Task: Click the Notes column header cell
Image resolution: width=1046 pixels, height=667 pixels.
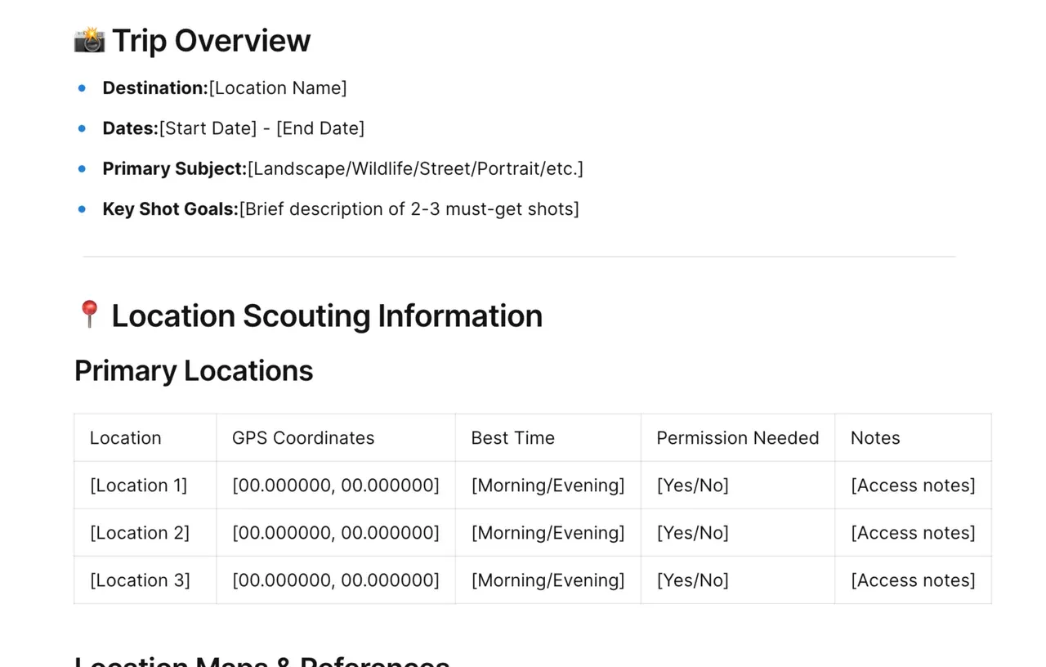Action: [x=913, y=438]
